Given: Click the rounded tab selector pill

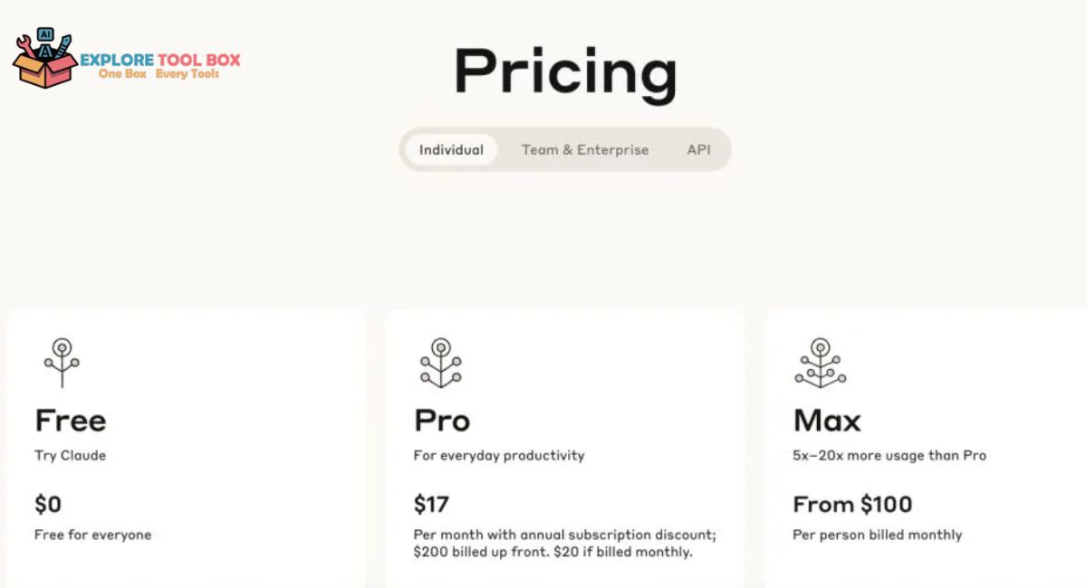Looking at the screenshot, I should point(564,149).
